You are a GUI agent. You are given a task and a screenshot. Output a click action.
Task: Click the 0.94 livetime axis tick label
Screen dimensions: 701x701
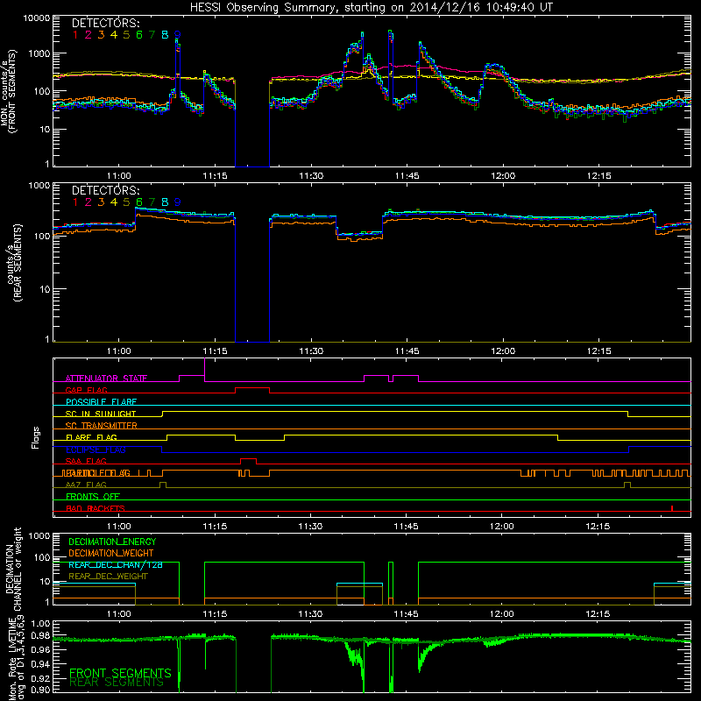pos(40,664)
